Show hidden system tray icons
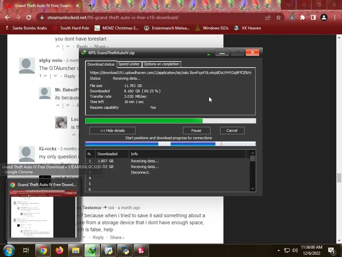The width and height of the screenshot is (342, 257). (x=279, y=250)
